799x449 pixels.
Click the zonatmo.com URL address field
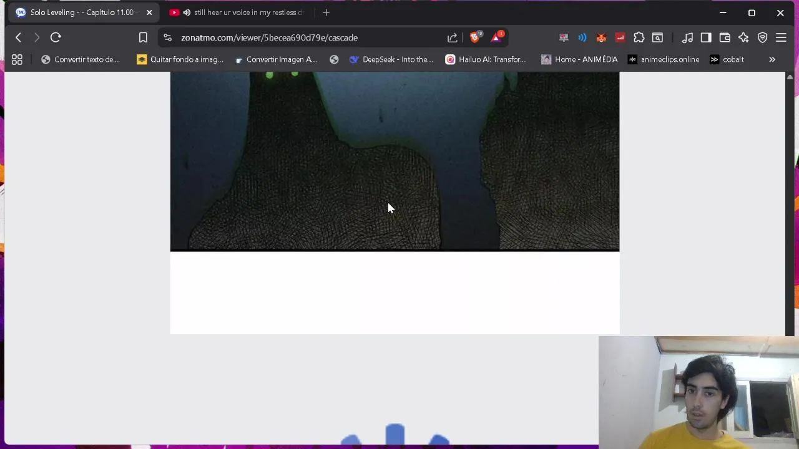[269, 37]
